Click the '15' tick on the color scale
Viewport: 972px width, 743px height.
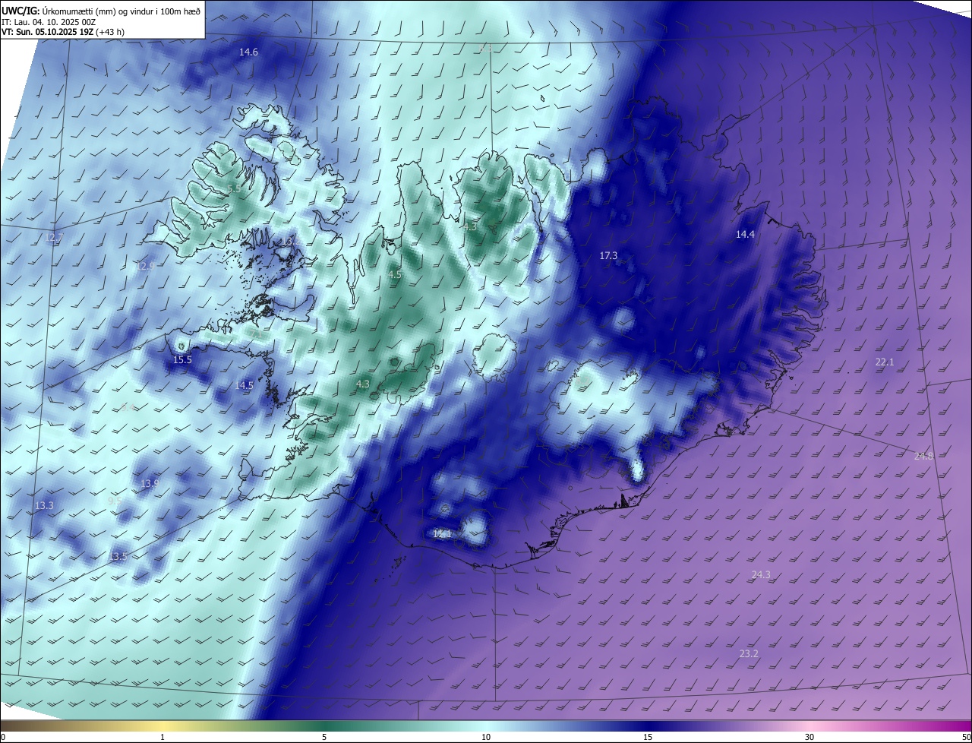[x=648, y=737]
